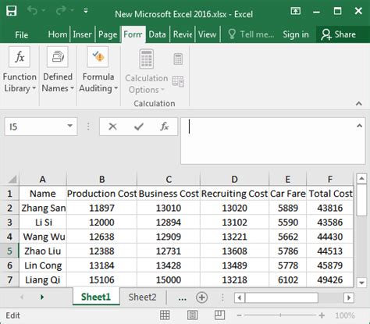
Task: Confirm the entry with the checkmark
Action: pos(139,126)
